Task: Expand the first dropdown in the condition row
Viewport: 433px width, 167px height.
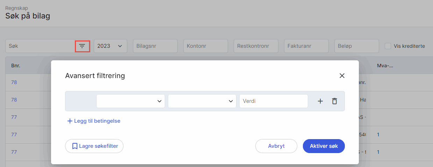Action: pyautogui.click(x=130, y=101)
